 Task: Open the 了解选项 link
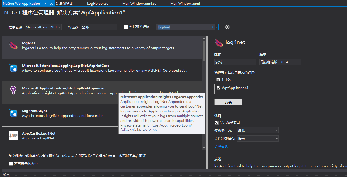tap(221, 146)
